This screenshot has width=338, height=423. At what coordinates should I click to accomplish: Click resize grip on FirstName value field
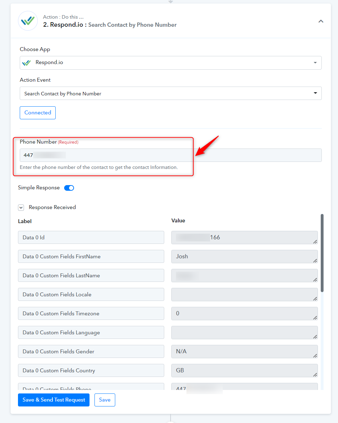tap(315, 260)
